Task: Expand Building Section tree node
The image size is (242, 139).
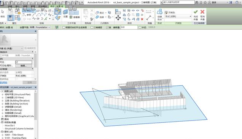Action: click(2, 104)
